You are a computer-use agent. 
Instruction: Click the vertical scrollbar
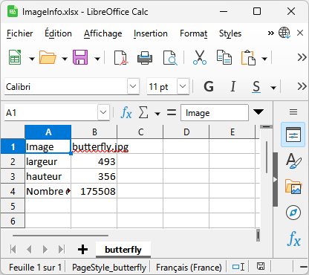point(267,157)
